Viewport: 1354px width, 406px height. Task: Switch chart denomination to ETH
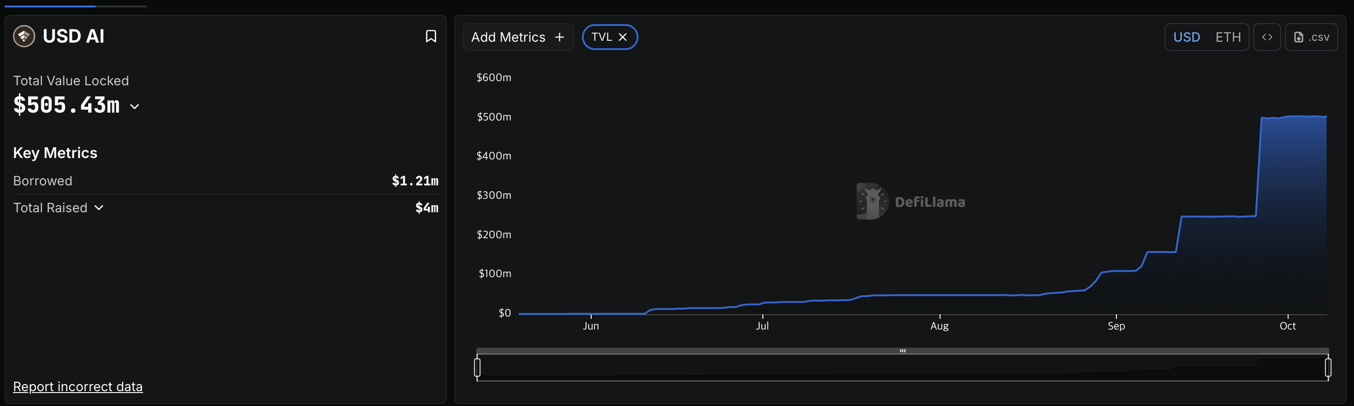coord(1228,37)
